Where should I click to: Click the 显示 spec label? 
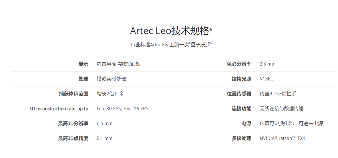point(83,64)
